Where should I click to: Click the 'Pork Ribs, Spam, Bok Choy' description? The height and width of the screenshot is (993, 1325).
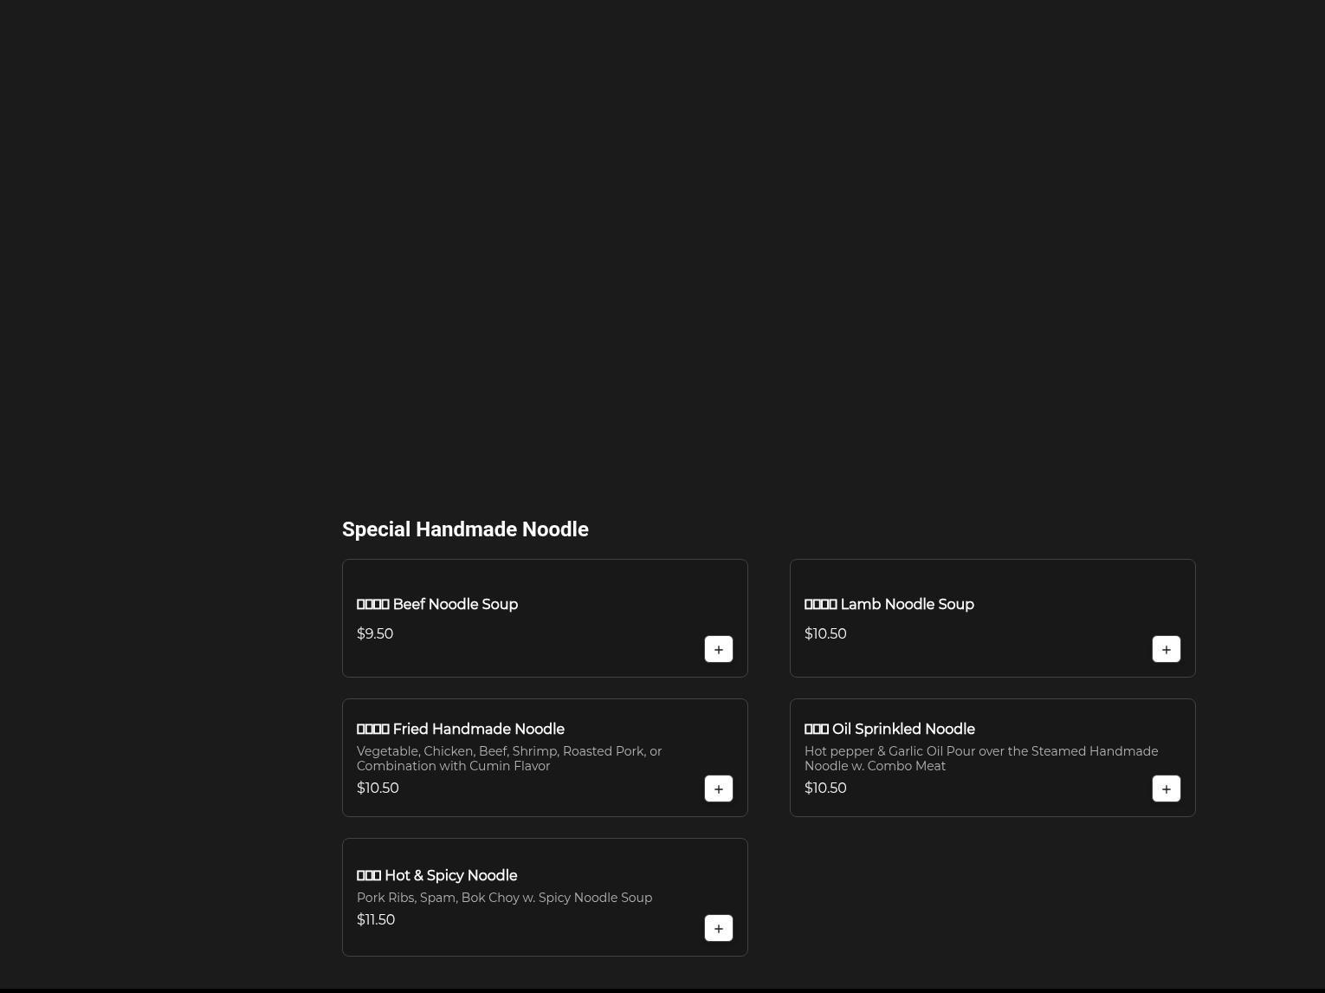click(x=504, y=898)
